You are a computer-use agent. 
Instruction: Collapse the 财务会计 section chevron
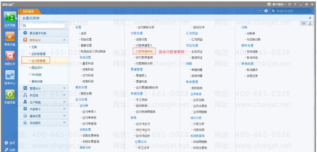(x=64, y=40)
